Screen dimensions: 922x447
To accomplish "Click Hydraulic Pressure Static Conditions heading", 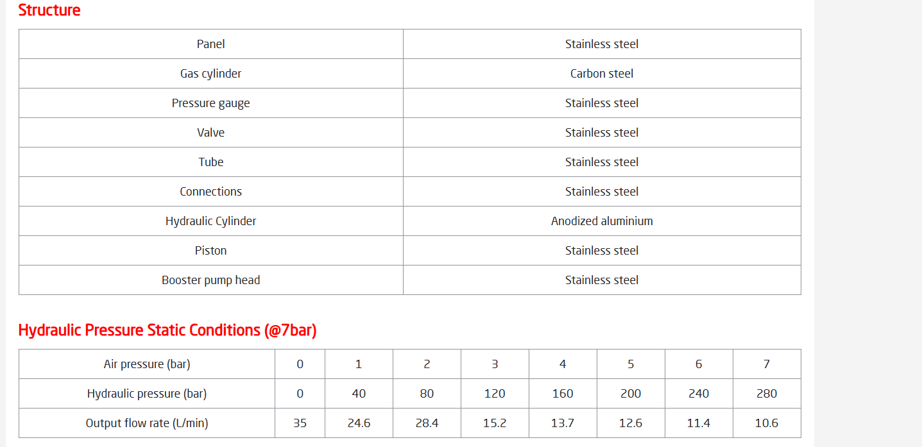I will (167, 330).
